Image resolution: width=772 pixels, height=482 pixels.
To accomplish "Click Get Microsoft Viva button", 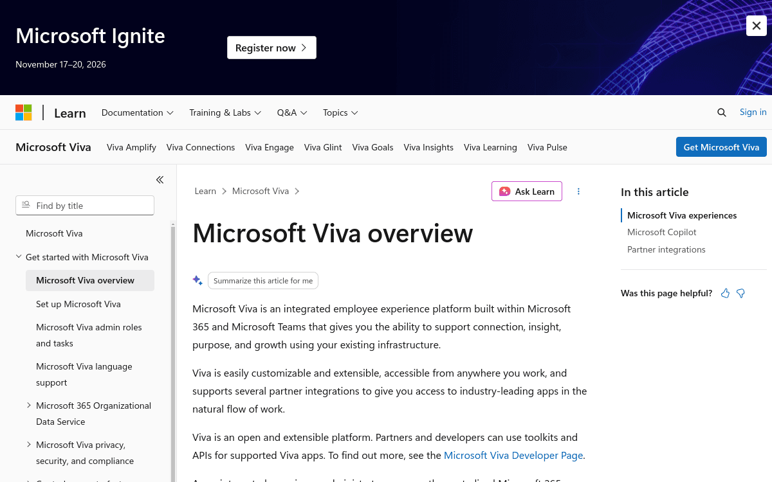I will 721,147.
